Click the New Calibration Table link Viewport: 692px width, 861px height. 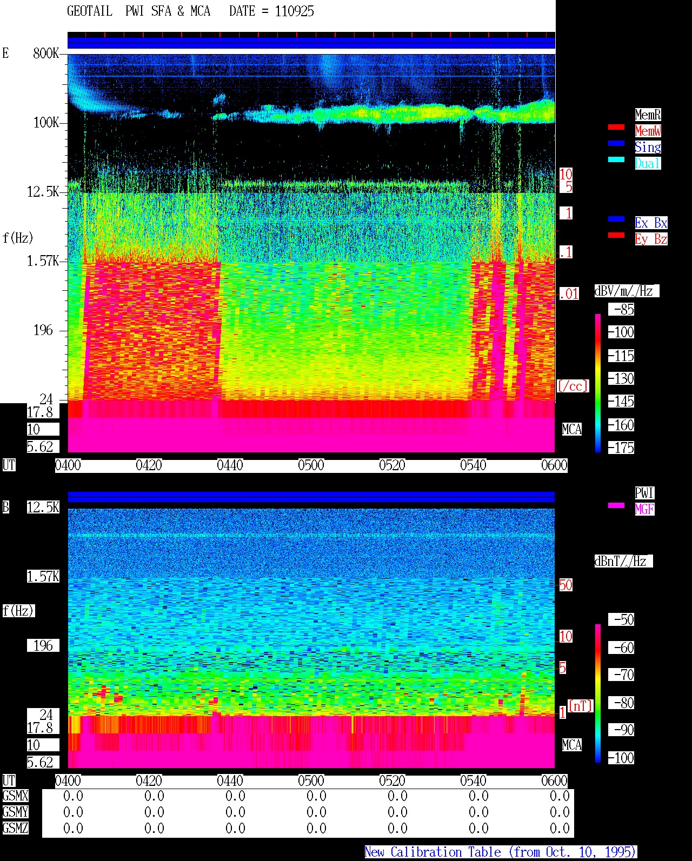click(501, 852)
